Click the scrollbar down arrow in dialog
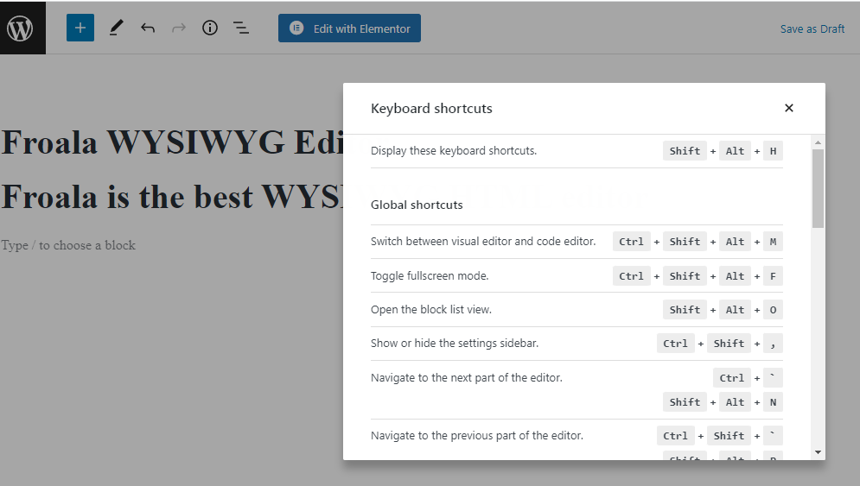This screenshot has width=860, height=486. click(x=818, y=452)
